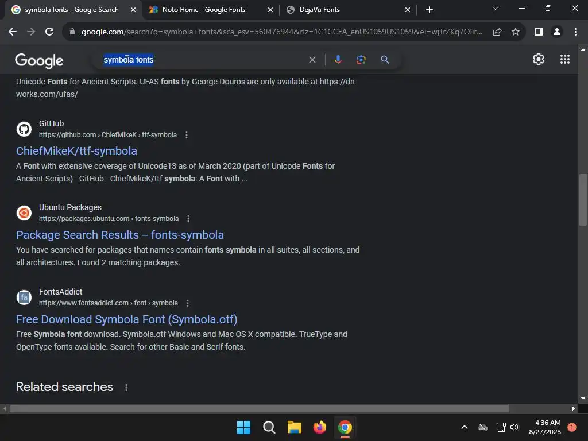Click Chrome icon in taskbar
Viewport: 588px width, 441px height.
click(345, 427)
